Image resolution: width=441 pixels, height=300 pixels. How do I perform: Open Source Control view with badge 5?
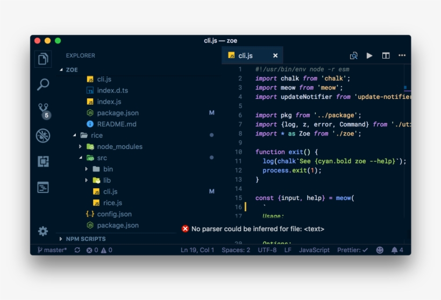coord(44,111)
